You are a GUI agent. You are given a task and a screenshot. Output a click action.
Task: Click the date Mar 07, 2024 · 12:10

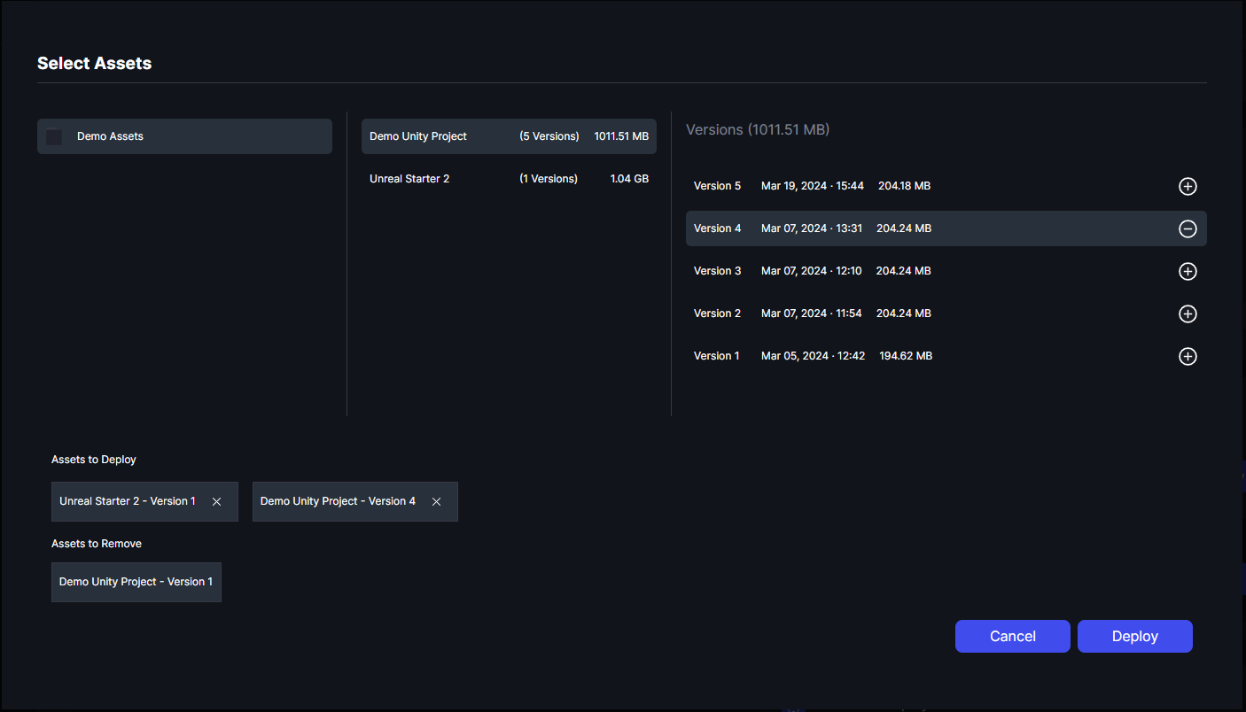(811, 271)
